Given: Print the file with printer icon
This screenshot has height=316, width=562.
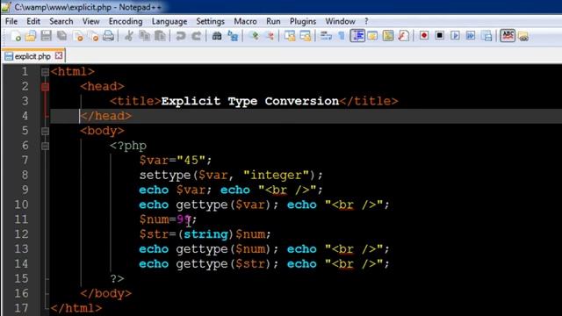Looking at the screenshot, I should click(x=109, y=36).
